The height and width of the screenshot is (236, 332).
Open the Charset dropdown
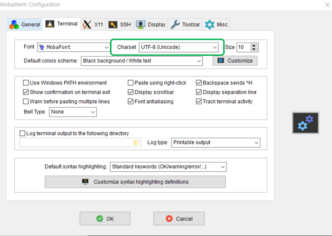pos(179,47)
